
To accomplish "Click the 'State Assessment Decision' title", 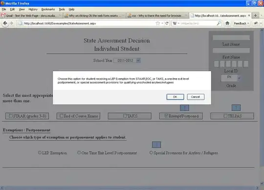I will (117, 41).
